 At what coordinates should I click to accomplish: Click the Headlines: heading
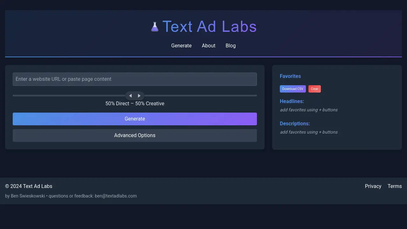[292, 101]
